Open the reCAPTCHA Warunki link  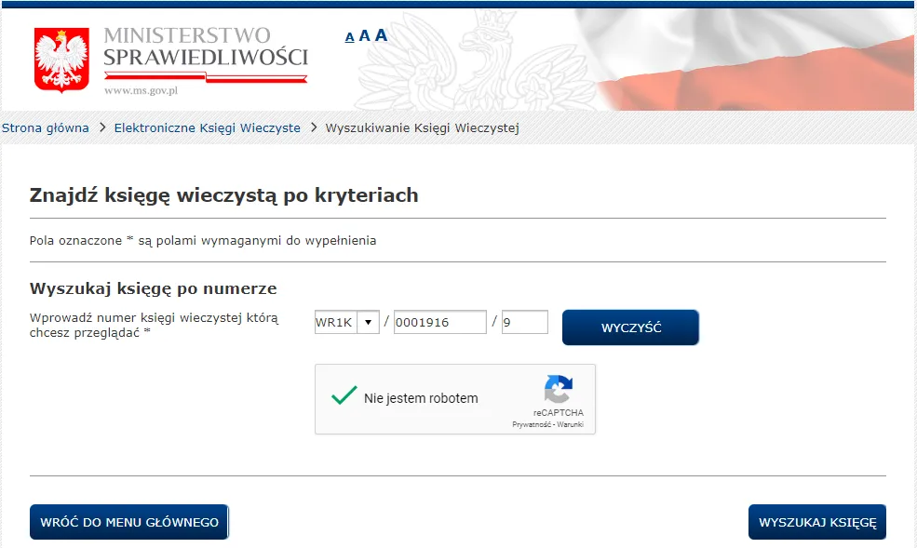[570, 424]
